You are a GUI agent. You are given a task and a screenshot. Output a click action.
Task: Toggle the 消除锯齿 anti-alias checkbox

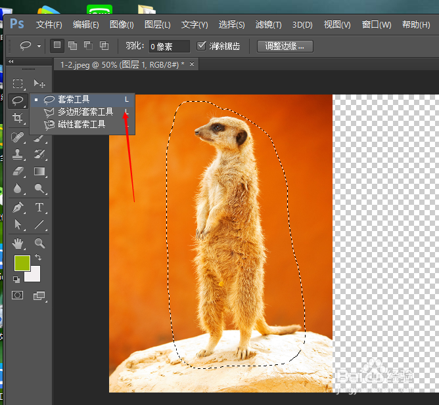point(201,46)
